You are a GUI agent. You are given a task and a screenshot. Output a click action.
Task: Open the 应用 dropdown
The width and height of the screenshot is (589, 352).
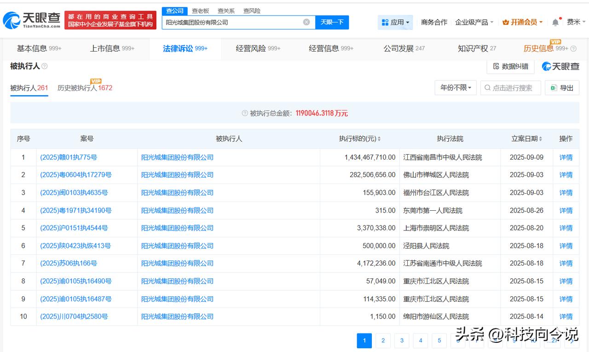coord(395,22)
